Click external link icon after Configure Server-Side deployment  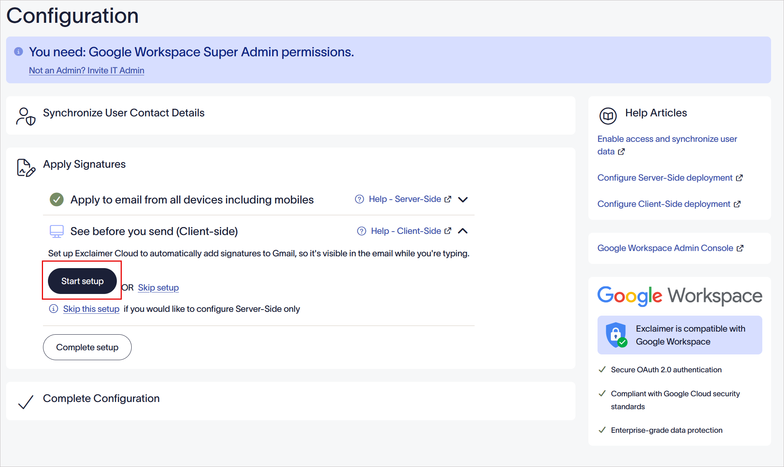(x=739, y=178)
